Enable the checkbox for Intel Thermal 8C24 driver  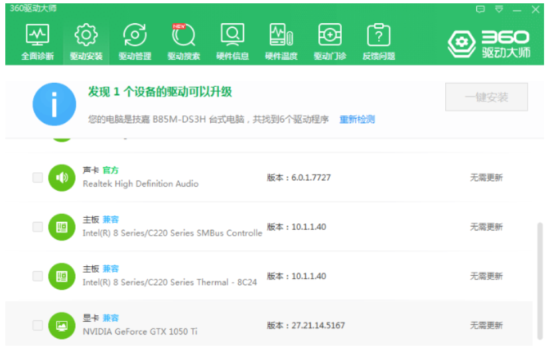pos(38,276)
